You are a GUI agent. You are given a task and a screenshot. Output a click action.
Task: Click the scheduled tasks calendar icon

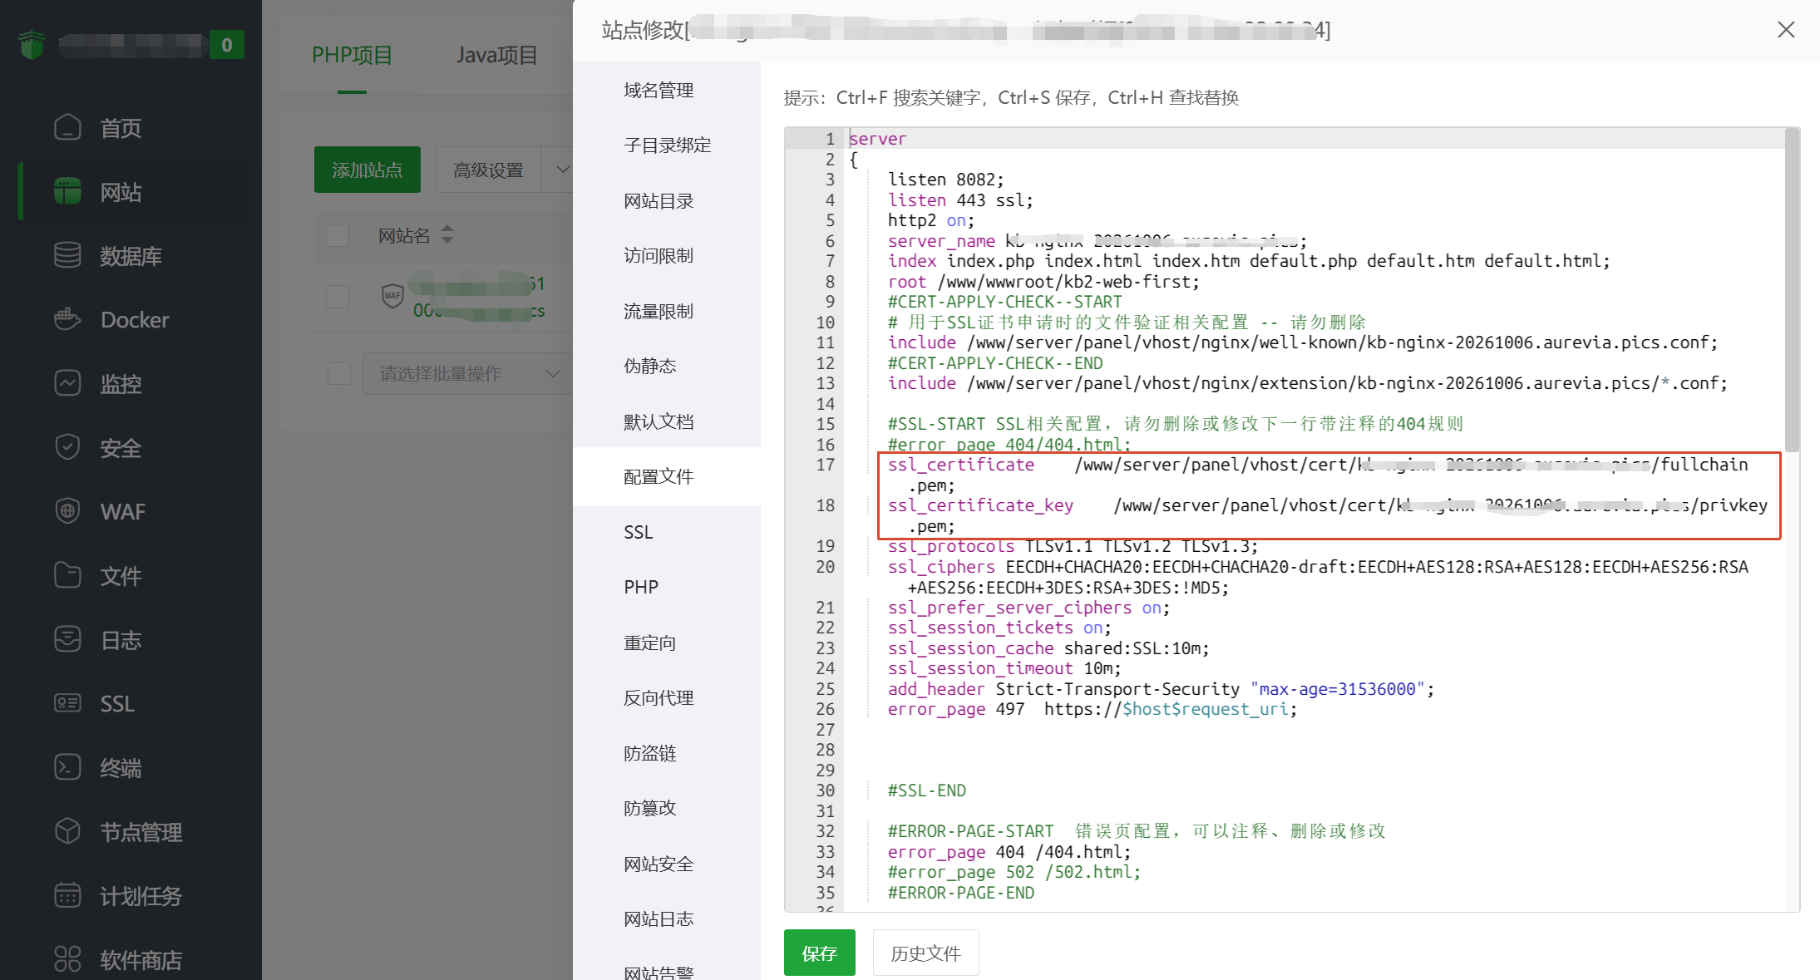pyautogui.click(x=67, y=896)
